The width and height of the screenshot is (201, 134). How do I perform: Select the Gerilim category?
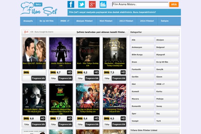click(142, 77)
